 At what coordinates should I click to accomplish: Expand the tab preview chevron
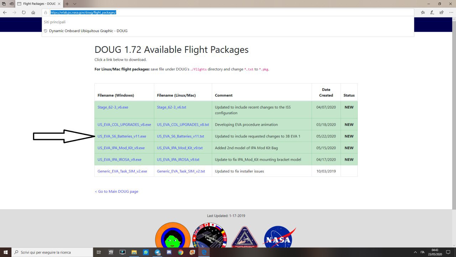pyautogui.click(x=74, y=4)
